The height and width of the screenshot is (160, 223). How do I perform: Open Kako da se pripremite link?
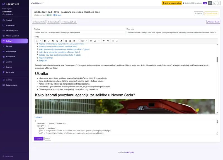pos(59,52)
